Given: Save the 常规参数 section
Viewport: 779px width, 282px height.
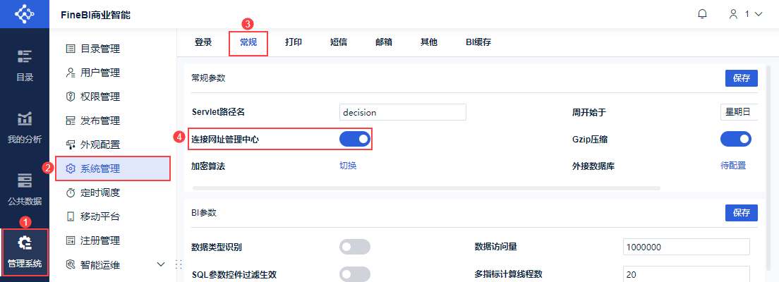Looking at the screenshot, I should (741, 78).
